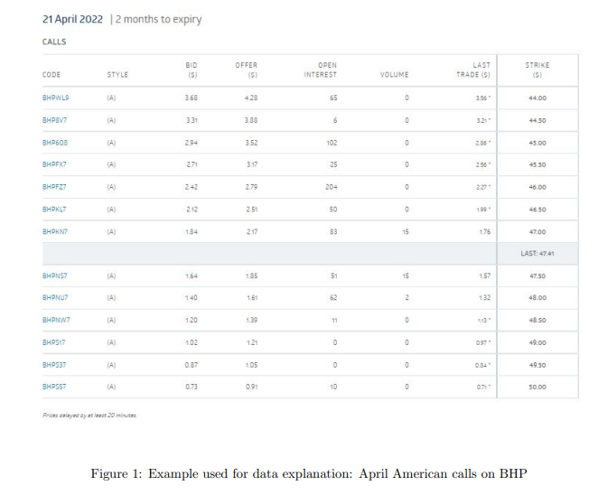598x495 pixels.
Task: Select strike price 48.00
Action: pyautogui.click(x=537, y=298)
